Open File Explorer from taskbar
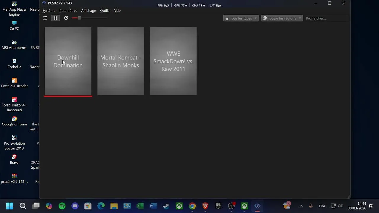Screen dimensions: 379x213 pyautogui.click(x=114, y=206)
